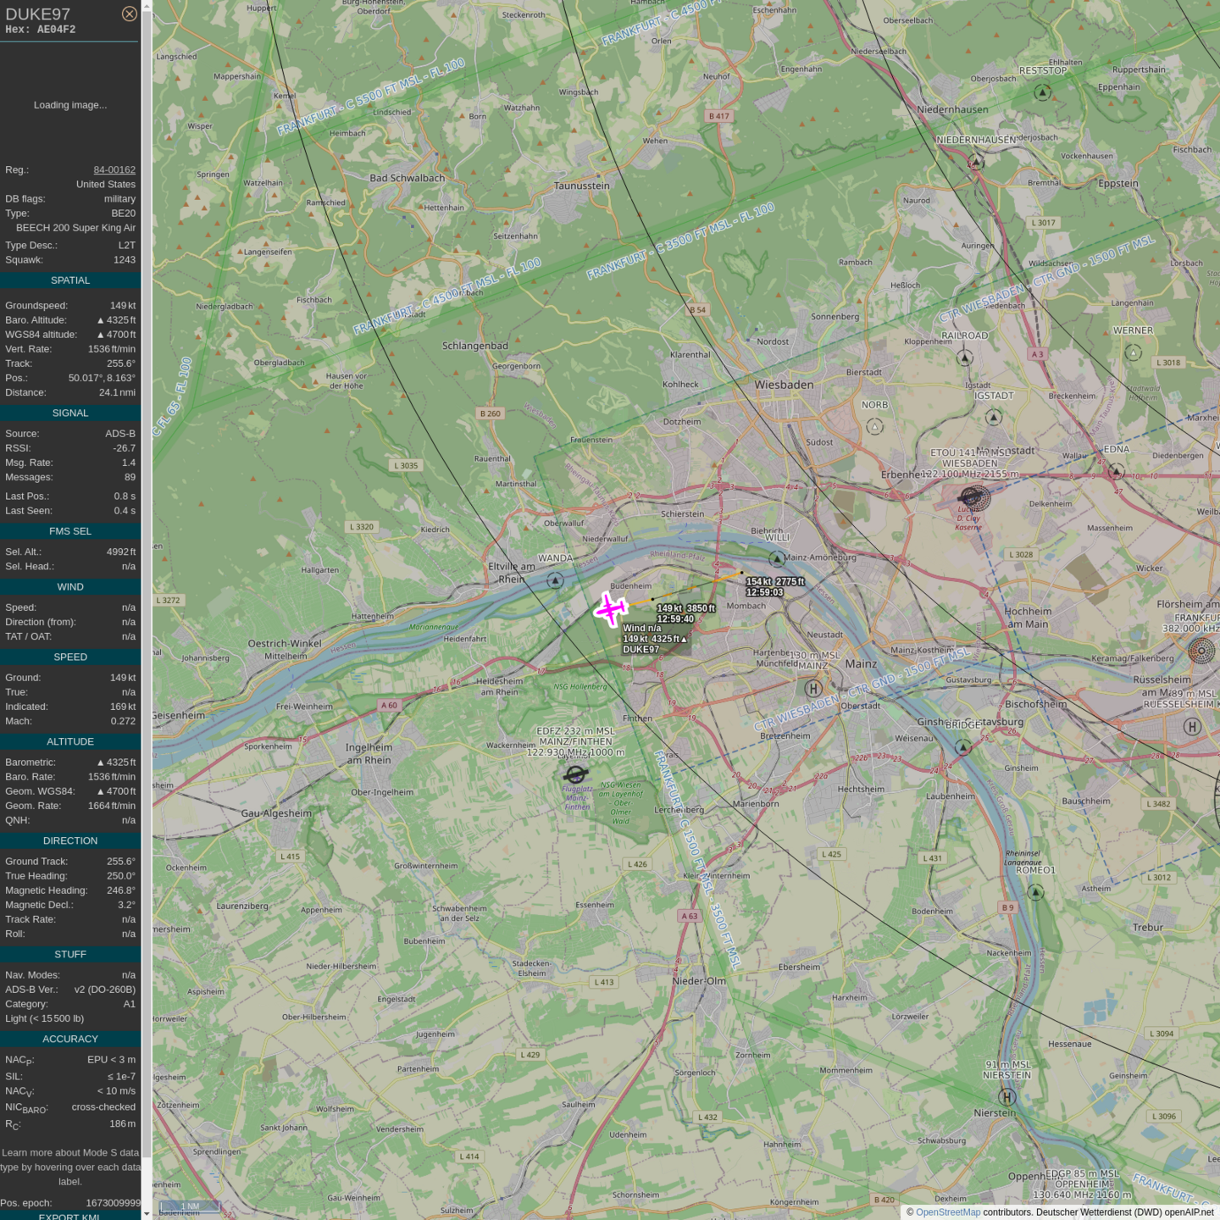Open registration link 84-00162
The height and width of the screenshot is (1220, 1220).
[114, 169]
